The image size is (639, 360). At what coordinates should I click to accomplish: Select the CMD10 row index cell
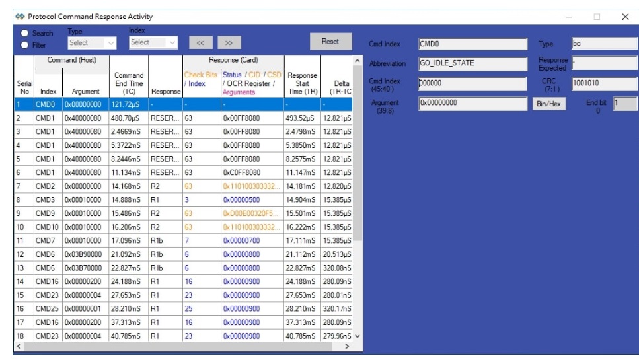click(x=48, y=227)
